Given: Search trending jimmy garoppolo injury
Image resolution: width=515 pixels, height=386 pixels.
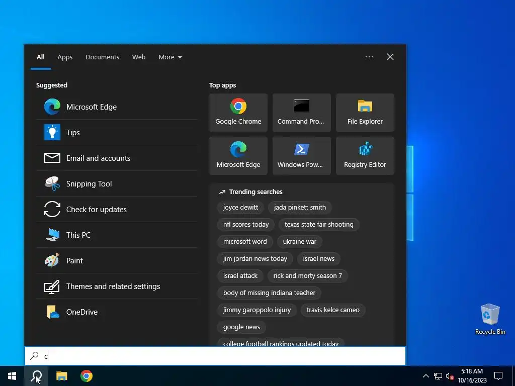Looking at the screenshot, I should [x=257, y=310].
